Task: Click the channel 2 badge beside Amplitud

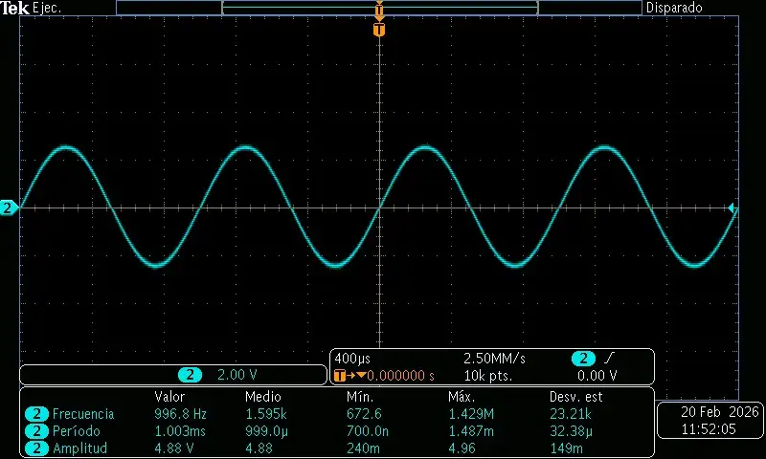Action: coord(36,448)
